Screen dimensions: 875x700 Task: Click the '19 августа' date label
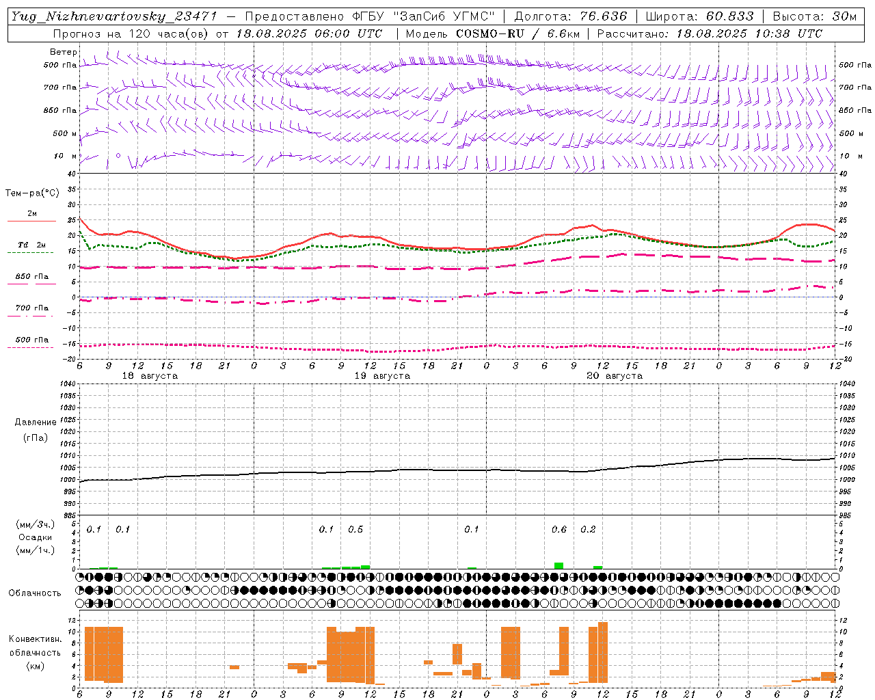tap(382, 376)
